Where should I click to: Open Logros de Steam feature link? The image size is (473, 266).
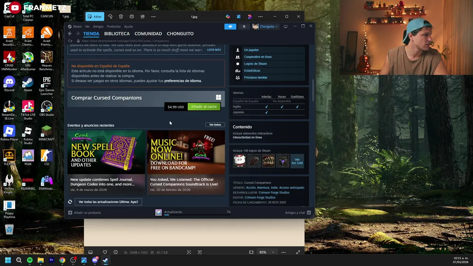click(x=255, y=64)
